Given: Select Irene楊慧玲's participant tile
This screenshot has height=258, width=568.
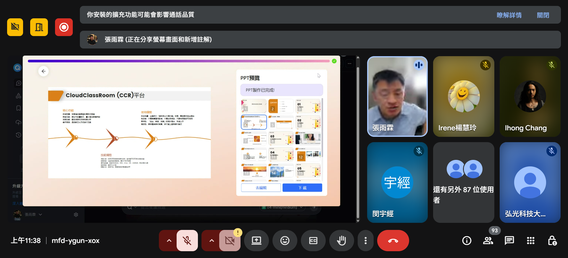Looking at the screenshot, I should coord(464,96).
